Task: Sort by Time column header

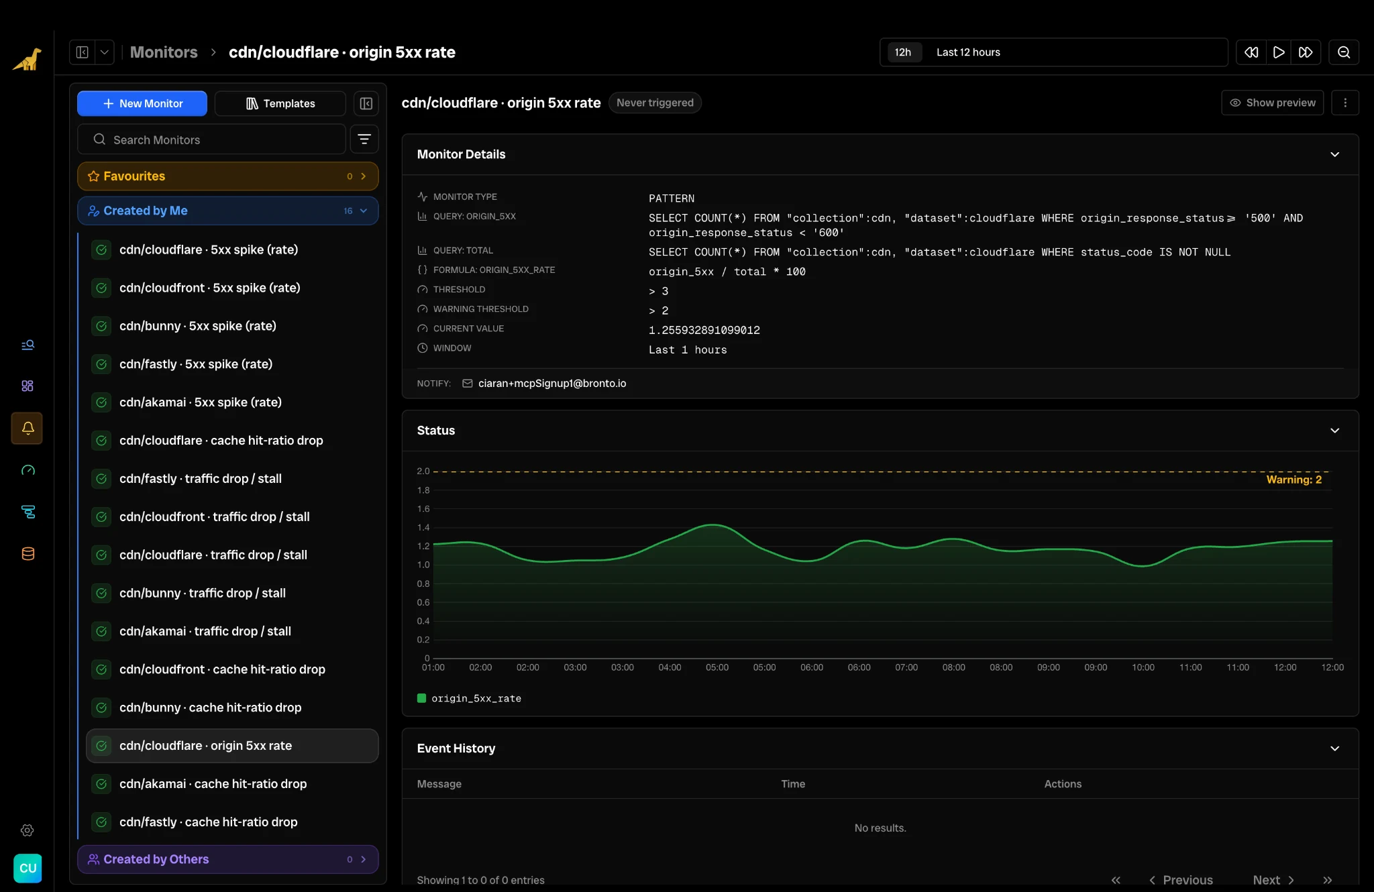Action: point(793,784)
